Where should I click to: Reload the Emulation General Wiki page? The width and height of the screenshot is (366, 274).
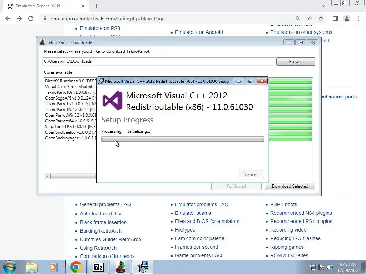(x=31, y=19)
